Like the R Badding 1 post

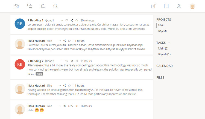(67, 20)
